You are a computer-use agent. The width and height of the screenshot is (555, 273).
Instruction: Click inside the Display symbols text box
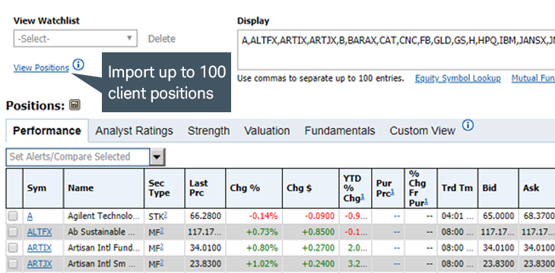pos(396,49)
